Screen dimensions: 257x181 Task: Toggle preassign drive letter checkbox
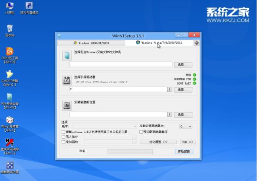click(141, 132)
